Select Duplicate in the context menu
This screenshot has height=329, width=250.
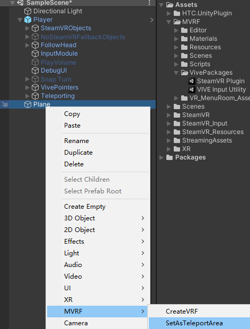[78, 153]
